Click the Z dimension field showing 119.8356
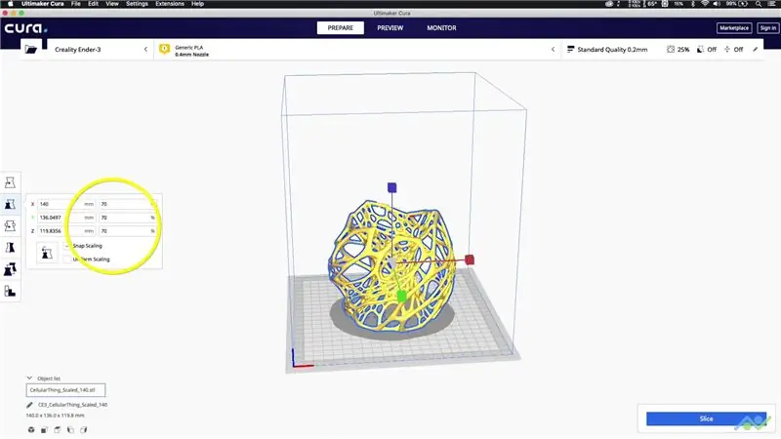This screenshot has width=781, height=439. point(65,231)
